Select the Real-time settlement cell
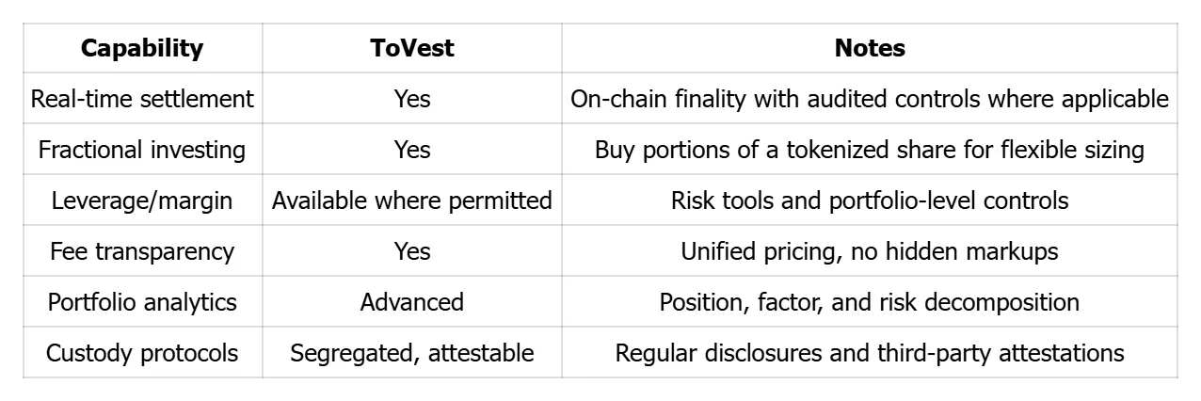This screenshot has width=1201, height=401. click(142, 99)
